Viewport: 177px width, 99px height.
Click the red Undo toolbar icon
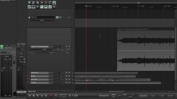(x=46, y=2)
